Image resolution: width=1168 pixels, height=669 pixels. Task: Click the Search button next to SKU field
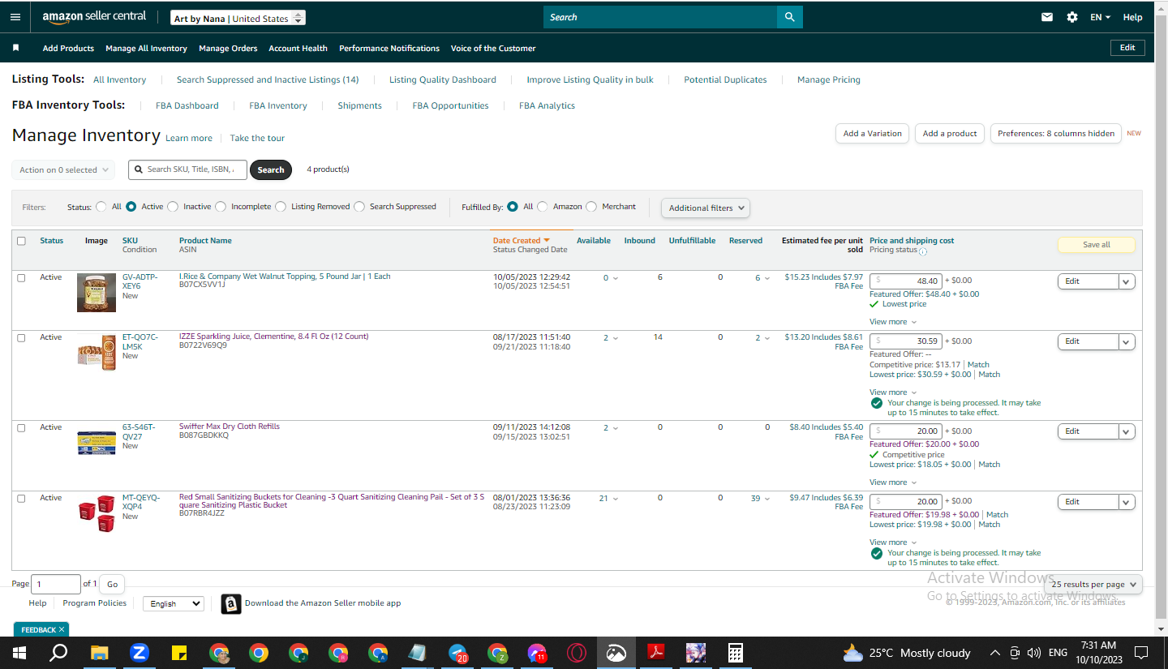pyautogui.click(x=271, y=170)
